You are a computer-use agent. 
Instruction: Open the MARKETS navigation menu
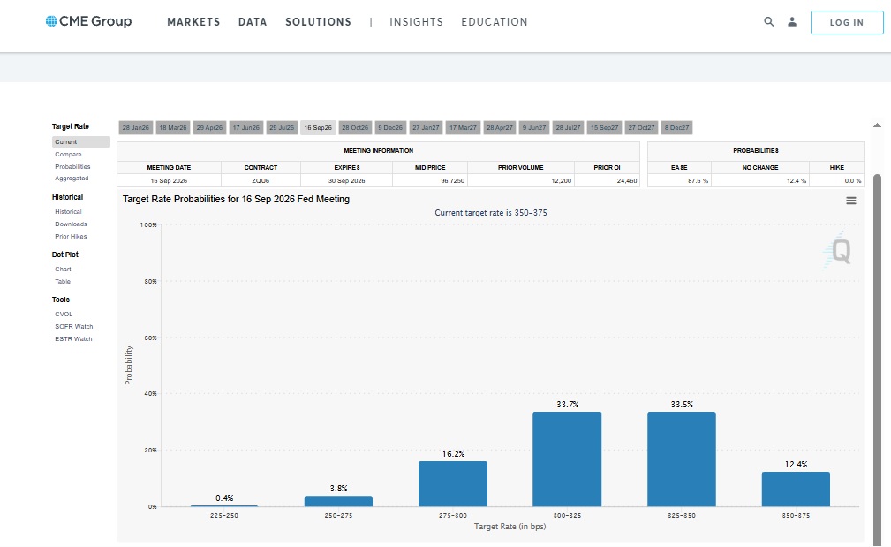click(193, 22)
